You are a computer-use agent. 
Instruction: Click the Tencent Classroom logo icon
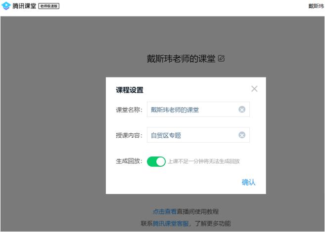tap(6, 5)
